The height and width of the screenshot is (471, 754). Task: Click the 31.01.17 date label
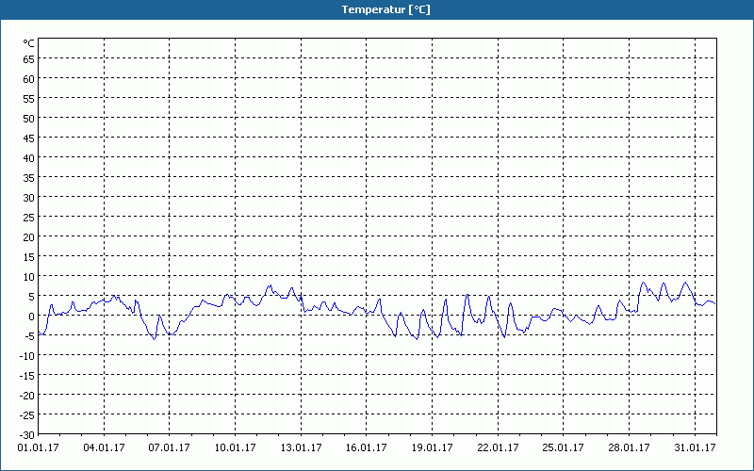(693, 448)
